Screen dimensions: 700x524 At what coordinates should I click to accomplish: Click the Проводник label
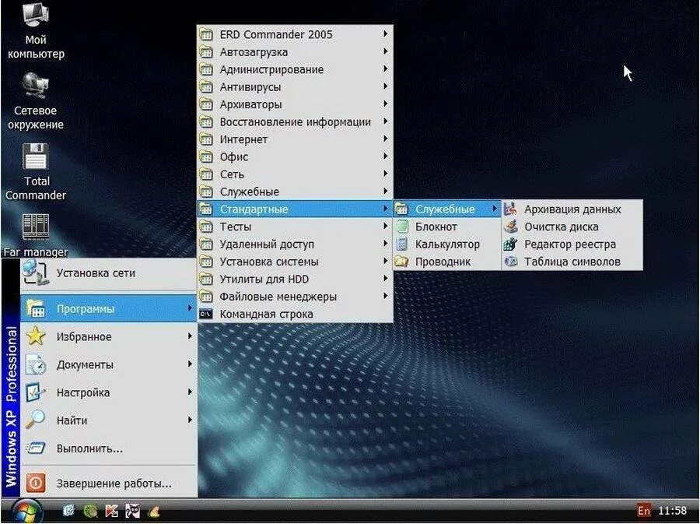tap(443, 262)
